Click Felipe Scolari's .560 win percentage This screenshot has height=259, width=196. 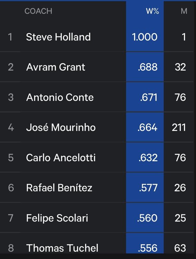tap(147, 218)
